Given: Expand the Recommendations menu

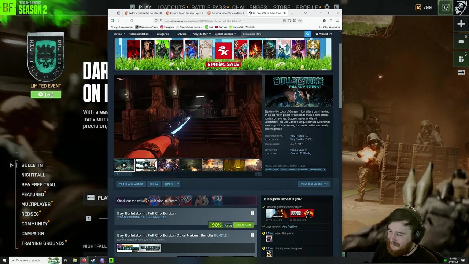Looking at the screenshot, I should [140, 34].
